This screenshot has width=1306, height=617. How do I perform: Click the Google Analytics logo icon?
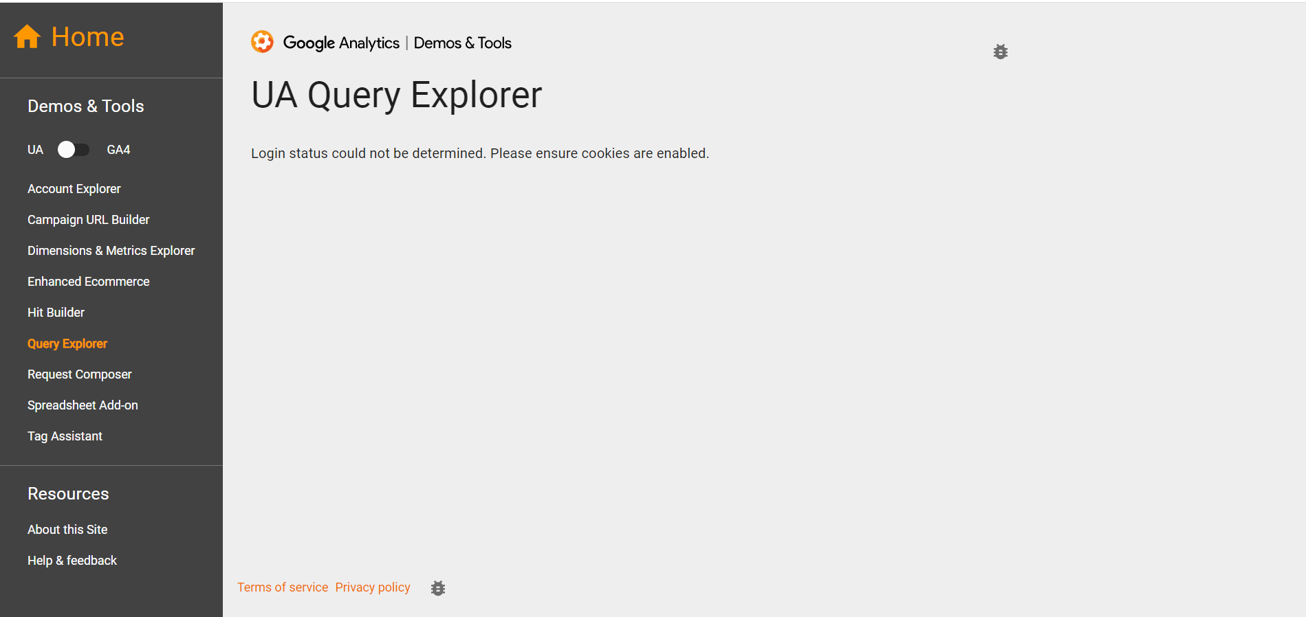click(x=262, y=42)
